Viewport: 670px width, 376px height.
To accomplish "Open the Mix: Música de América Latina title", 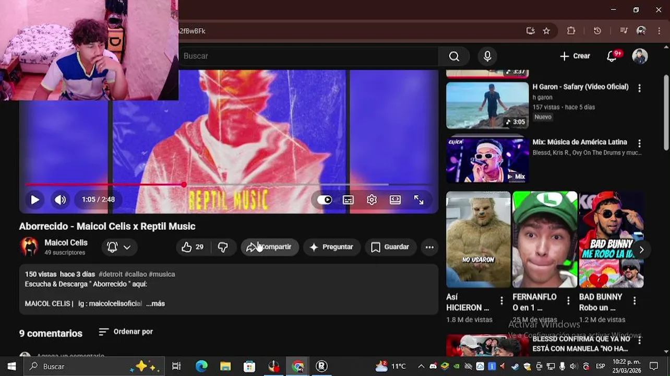I will point(580,142).
